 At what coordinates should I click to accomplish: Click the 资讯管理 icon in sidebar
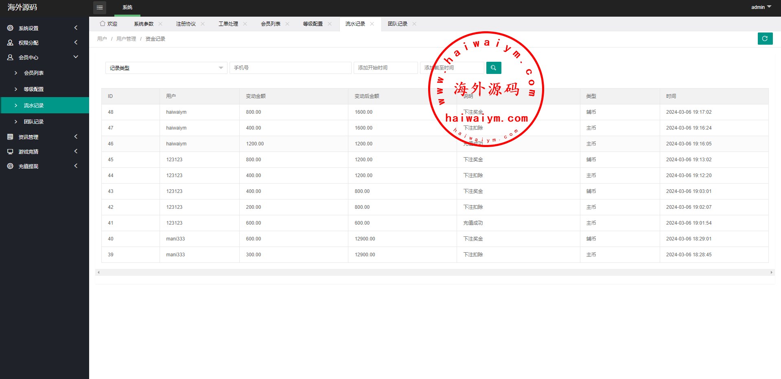(x=10, y=137)
